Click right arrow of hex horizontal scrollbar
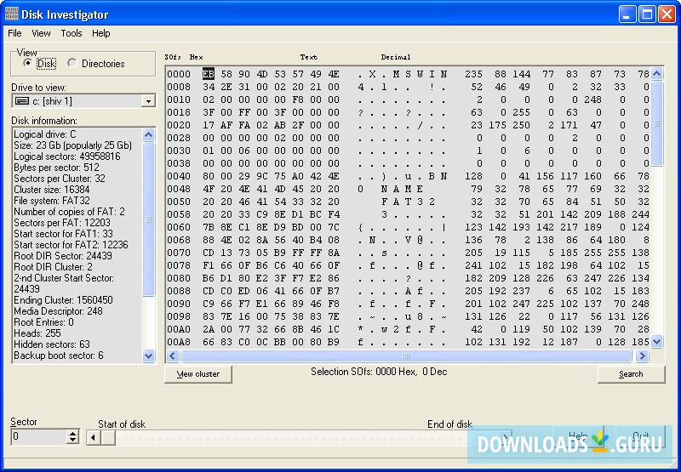Viewport: 681px width, 472px height. click(642, 356)
